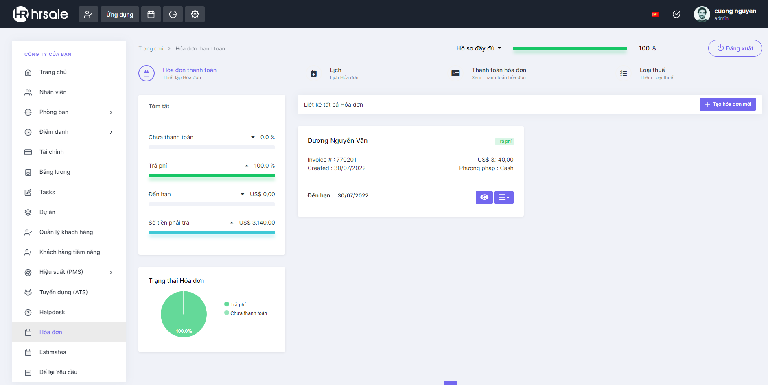
Task: Toggle the Trả phí legend entry in chart
Action: click(235, 304)
